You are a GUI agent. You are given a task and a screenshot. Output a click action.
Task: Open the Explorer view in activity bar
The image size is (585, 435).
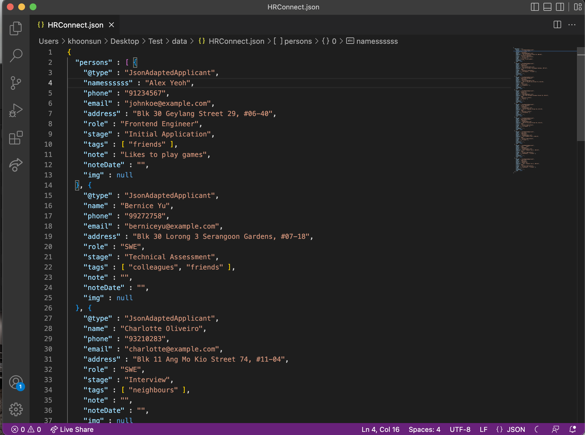[16, 28]
